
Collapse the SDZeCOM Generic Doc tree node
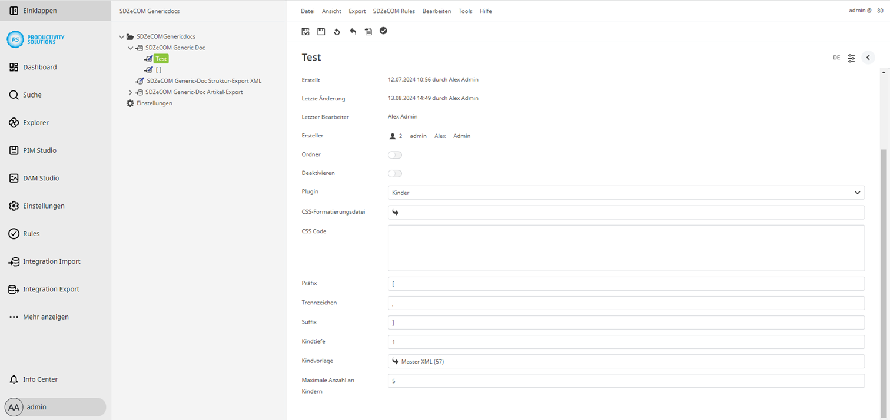point(130,48)
